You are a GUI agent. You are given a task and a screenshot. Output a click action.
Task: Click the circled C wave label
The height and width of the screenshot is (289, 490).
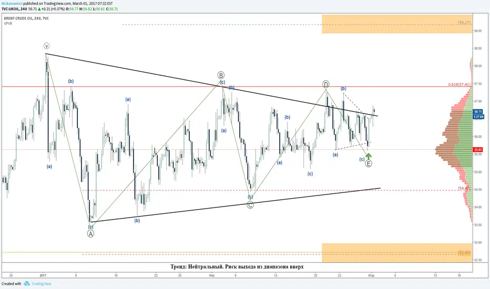coord(250,205)
